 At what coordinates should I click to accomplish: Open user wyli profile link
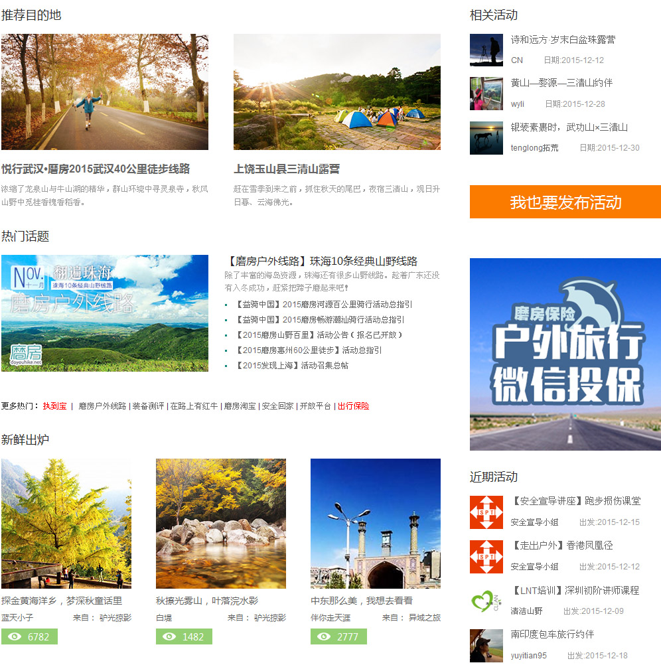(x=518, y=104)
